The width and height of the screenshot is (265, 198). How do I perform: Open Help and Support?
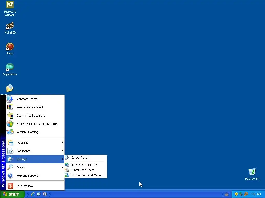click(35, 176)
